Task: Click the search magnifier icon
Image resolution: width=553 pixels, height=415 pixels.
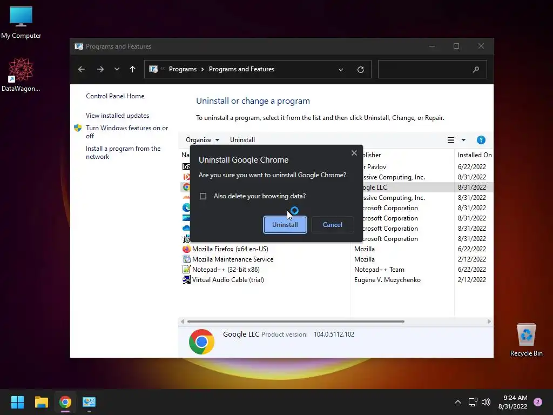Action: 476,69
